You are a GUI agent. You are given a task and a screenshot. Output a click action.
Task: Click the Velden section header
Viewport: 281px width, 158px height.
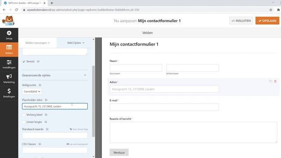coord(148,33)
